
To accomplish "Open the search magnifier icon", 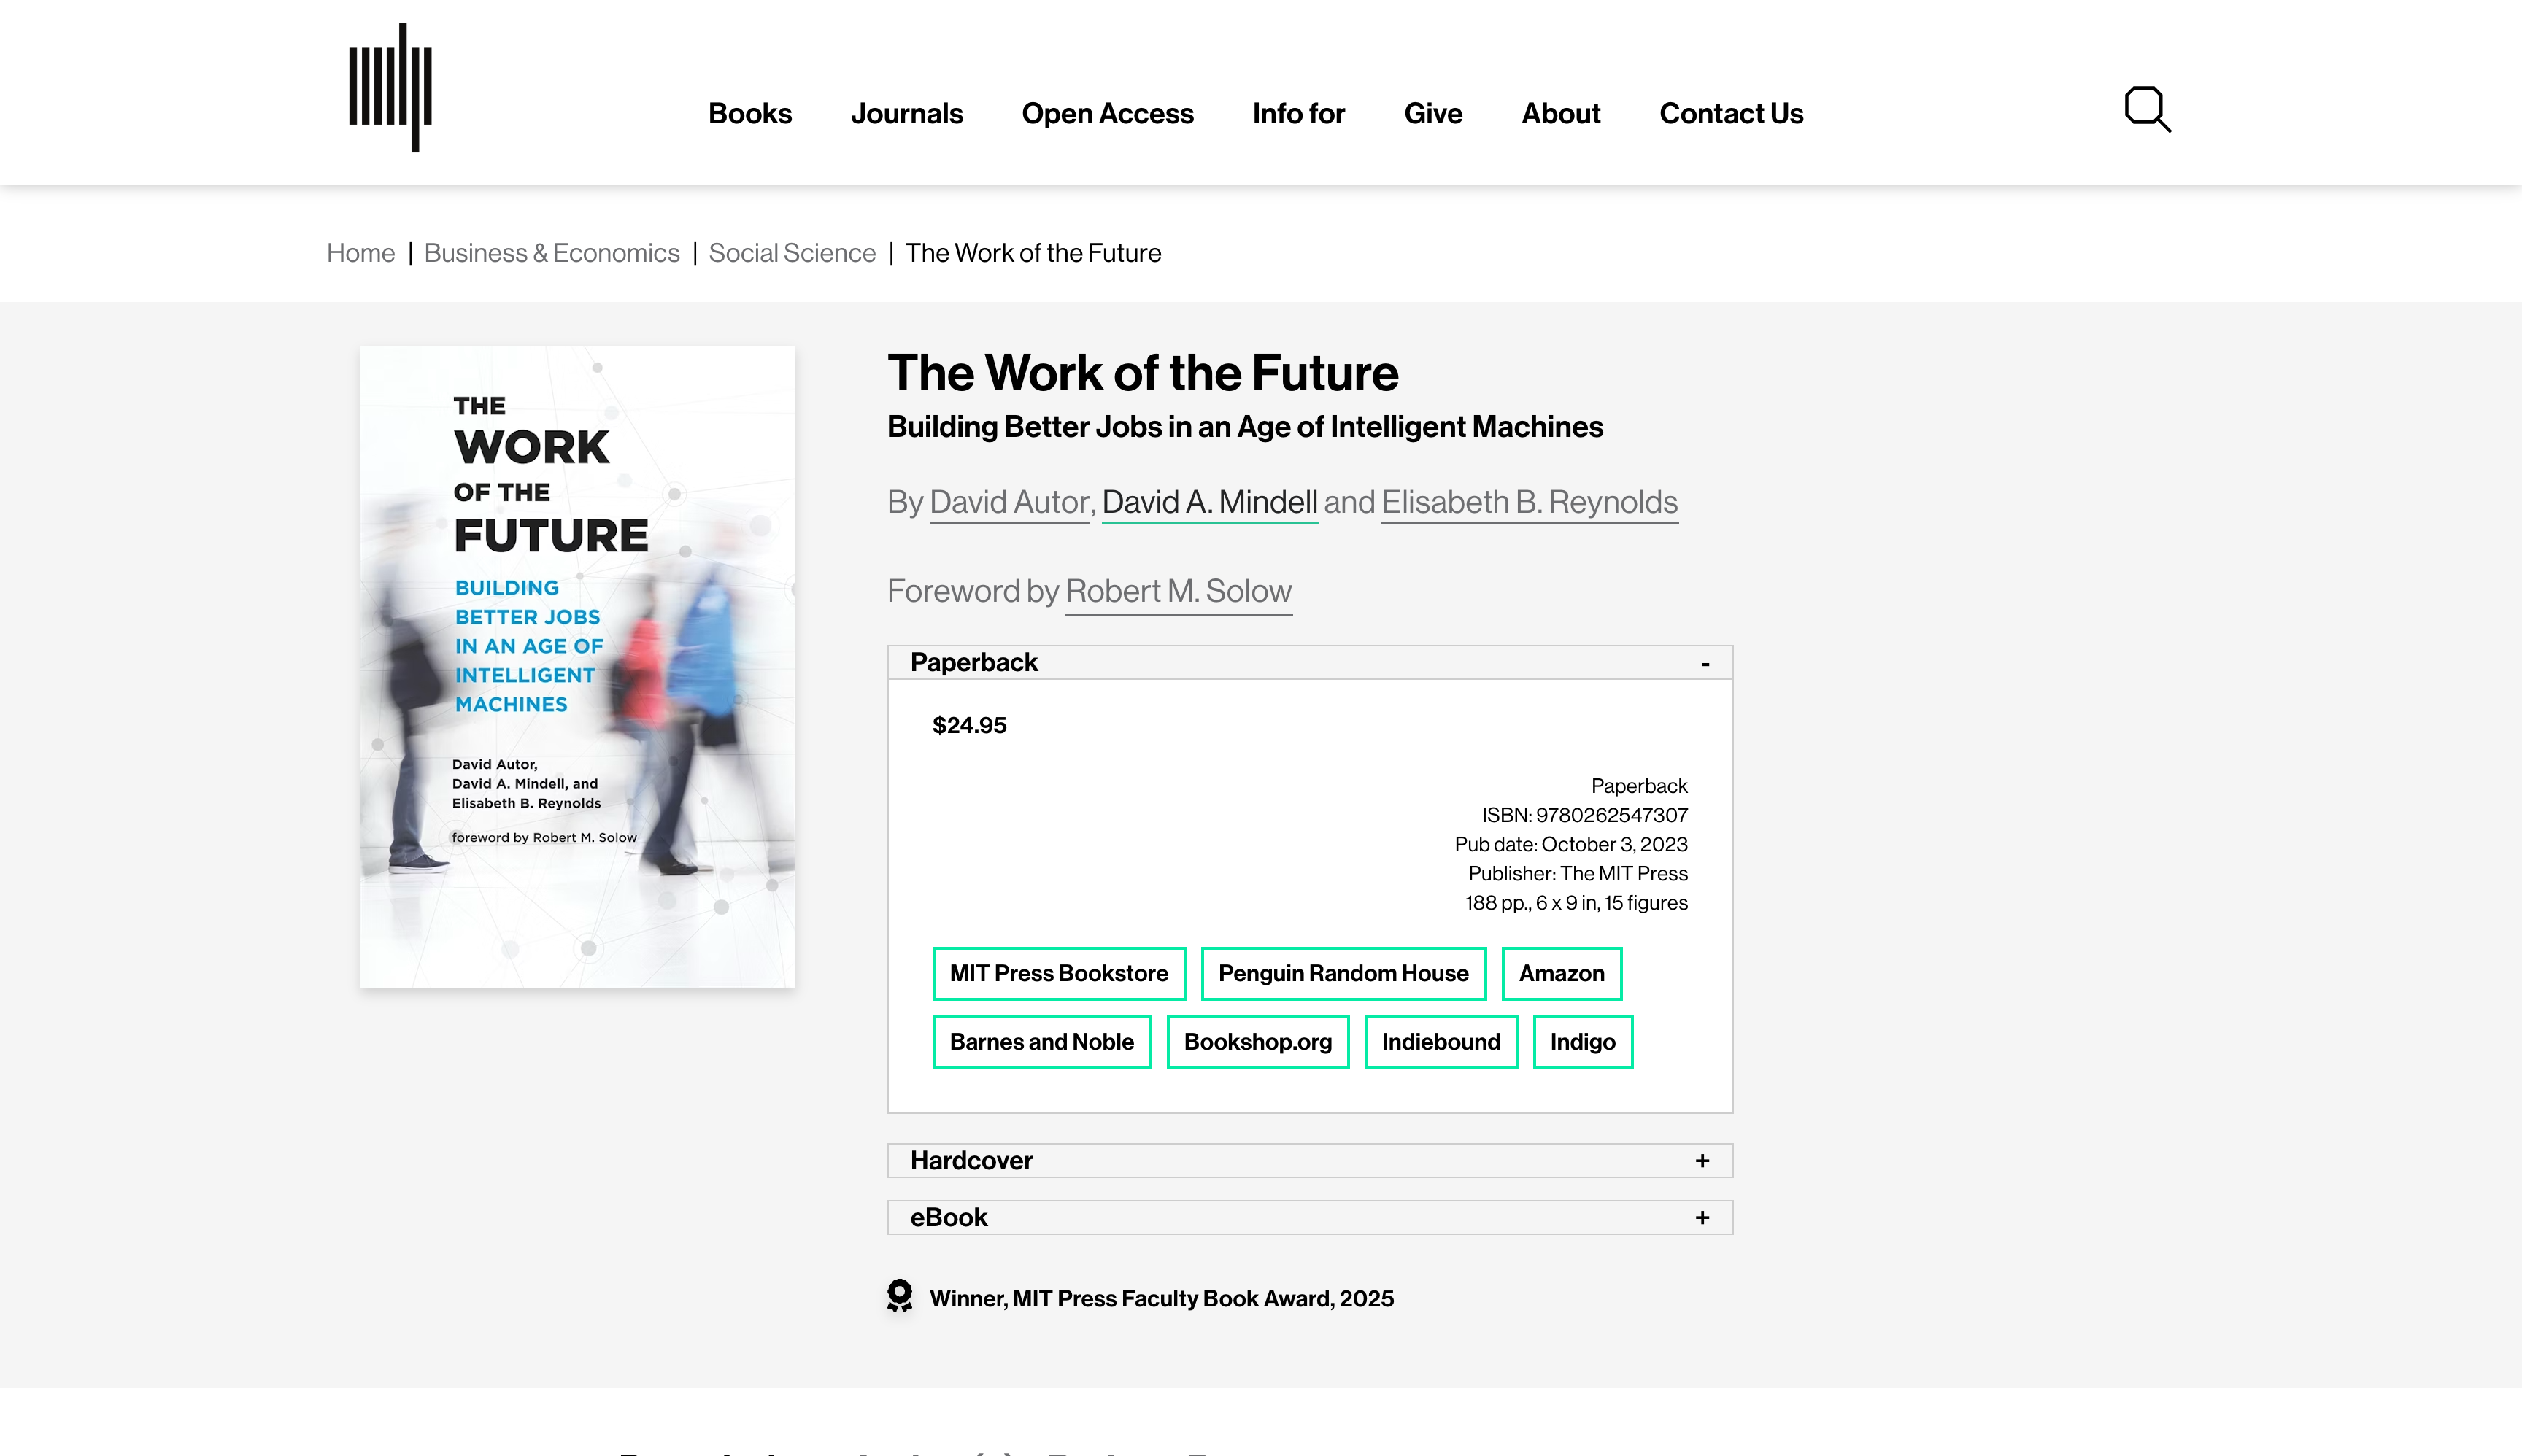I will pyautogui.click(x=2147, y=109).
